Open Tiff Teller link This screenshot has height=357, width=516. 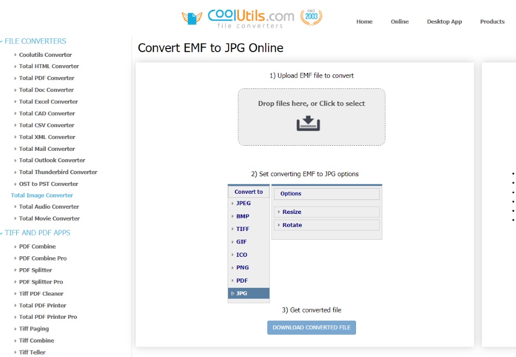(32, 352)
